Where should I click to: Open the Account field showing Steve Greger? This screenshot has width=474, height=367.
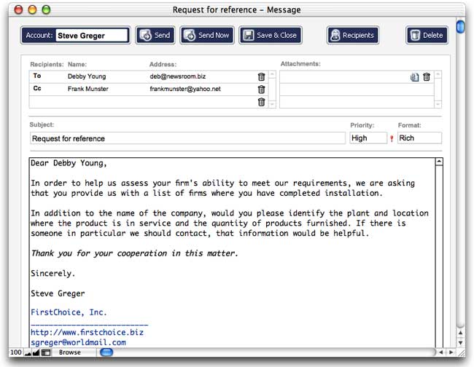pyautogui.click(x=92, y=36)
